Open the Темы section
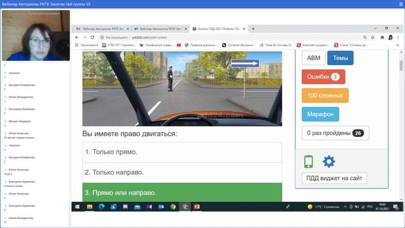 pyautogui.click(x=340, y=58)
